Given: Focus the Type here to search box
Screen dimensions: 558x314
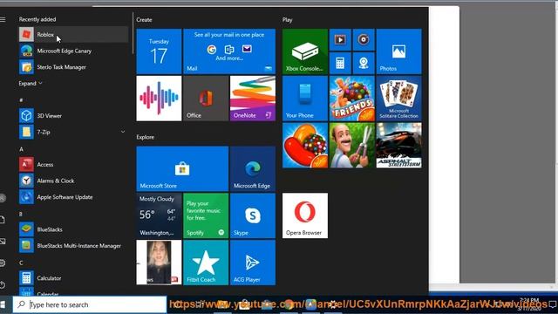Looking at the screenshot, I should point(90,304).
